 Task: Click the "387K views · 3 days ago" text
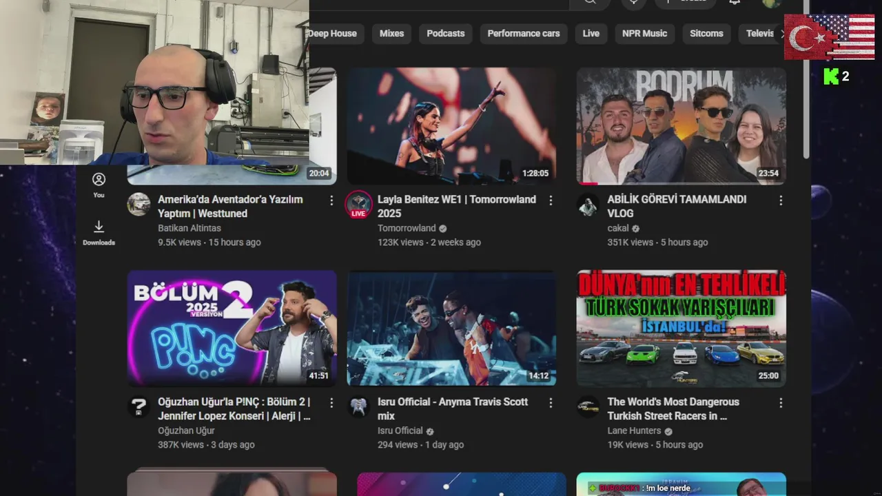point(206,445)
